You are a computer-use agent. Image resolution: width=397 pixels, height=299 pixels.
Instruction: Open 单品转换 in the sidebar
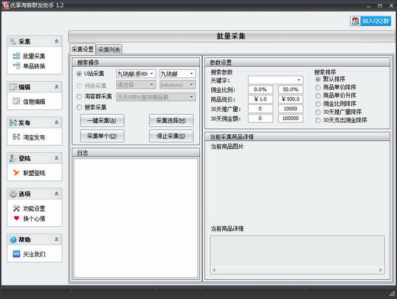tap(34, 66)
